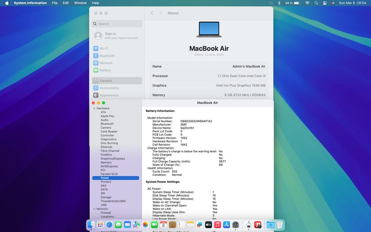This screenshot has height=232, width=371.
Task: Select Apple Pay in hardware list
Action: pyautogui.click(x=107, y=116)
